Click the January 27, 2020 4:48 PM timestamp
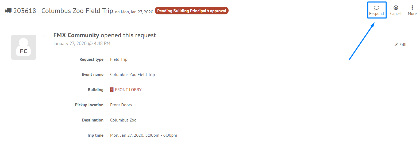This screenshot has height=146, width=420. pyautogui.click(x=82, y=43)
